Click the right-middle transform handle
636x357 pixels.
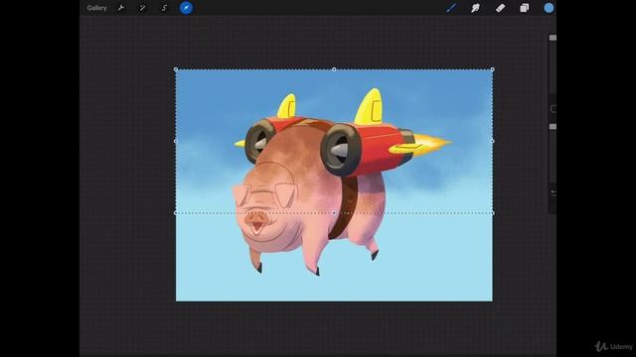[493, 141]
